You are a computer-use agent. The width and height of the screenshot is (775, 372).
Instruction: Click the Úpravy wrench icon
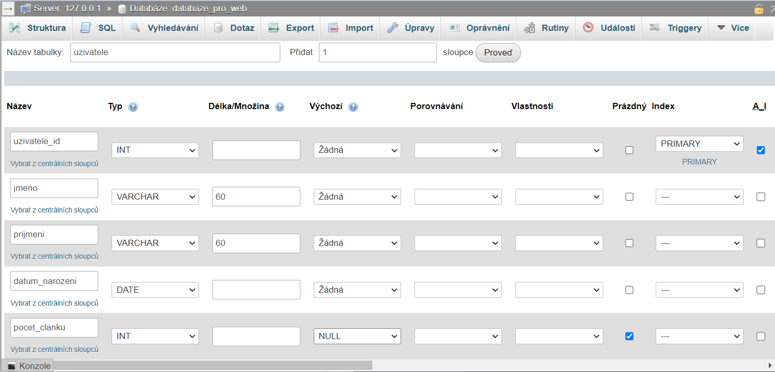(x=392, y=28)
